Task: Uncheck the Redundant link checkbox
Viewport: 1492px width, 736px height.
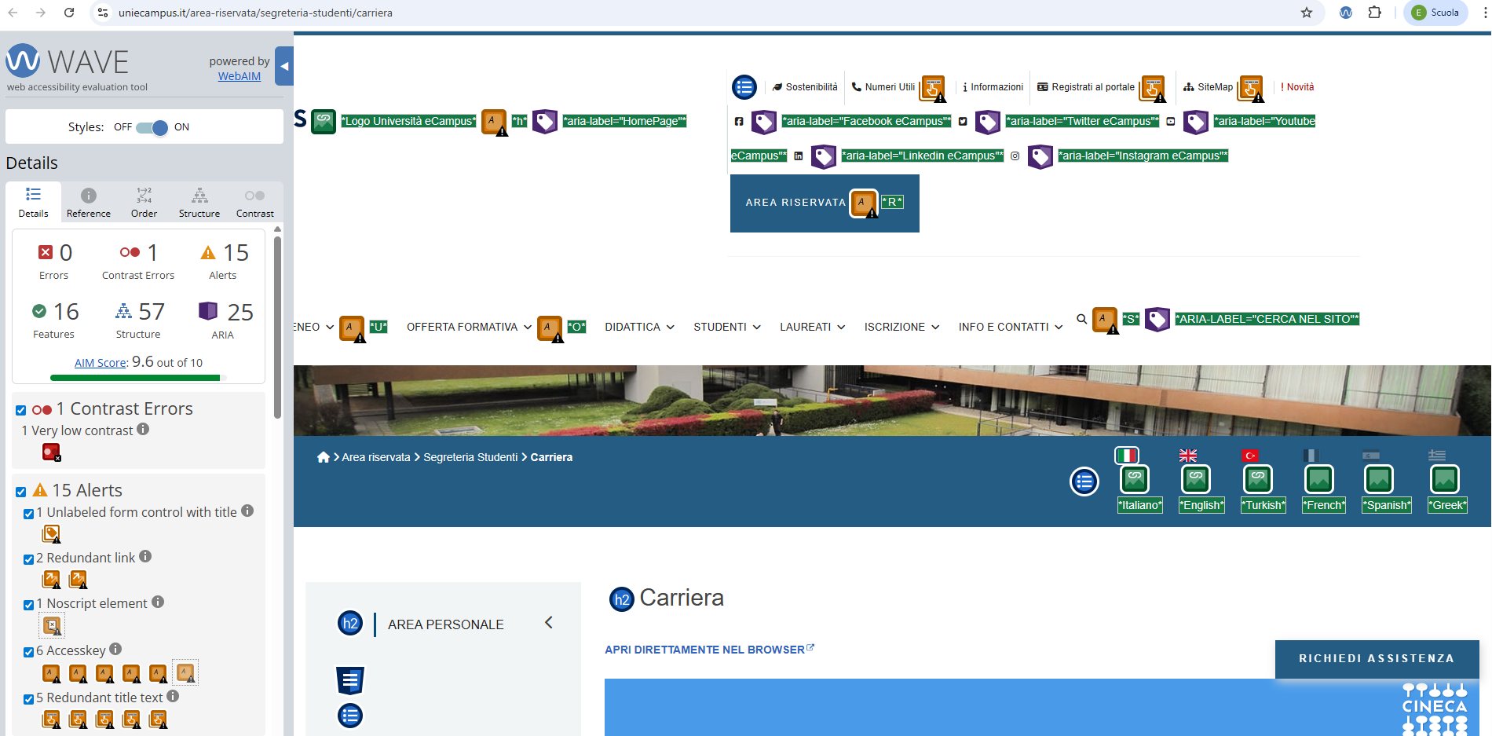Action: [28, 559]
